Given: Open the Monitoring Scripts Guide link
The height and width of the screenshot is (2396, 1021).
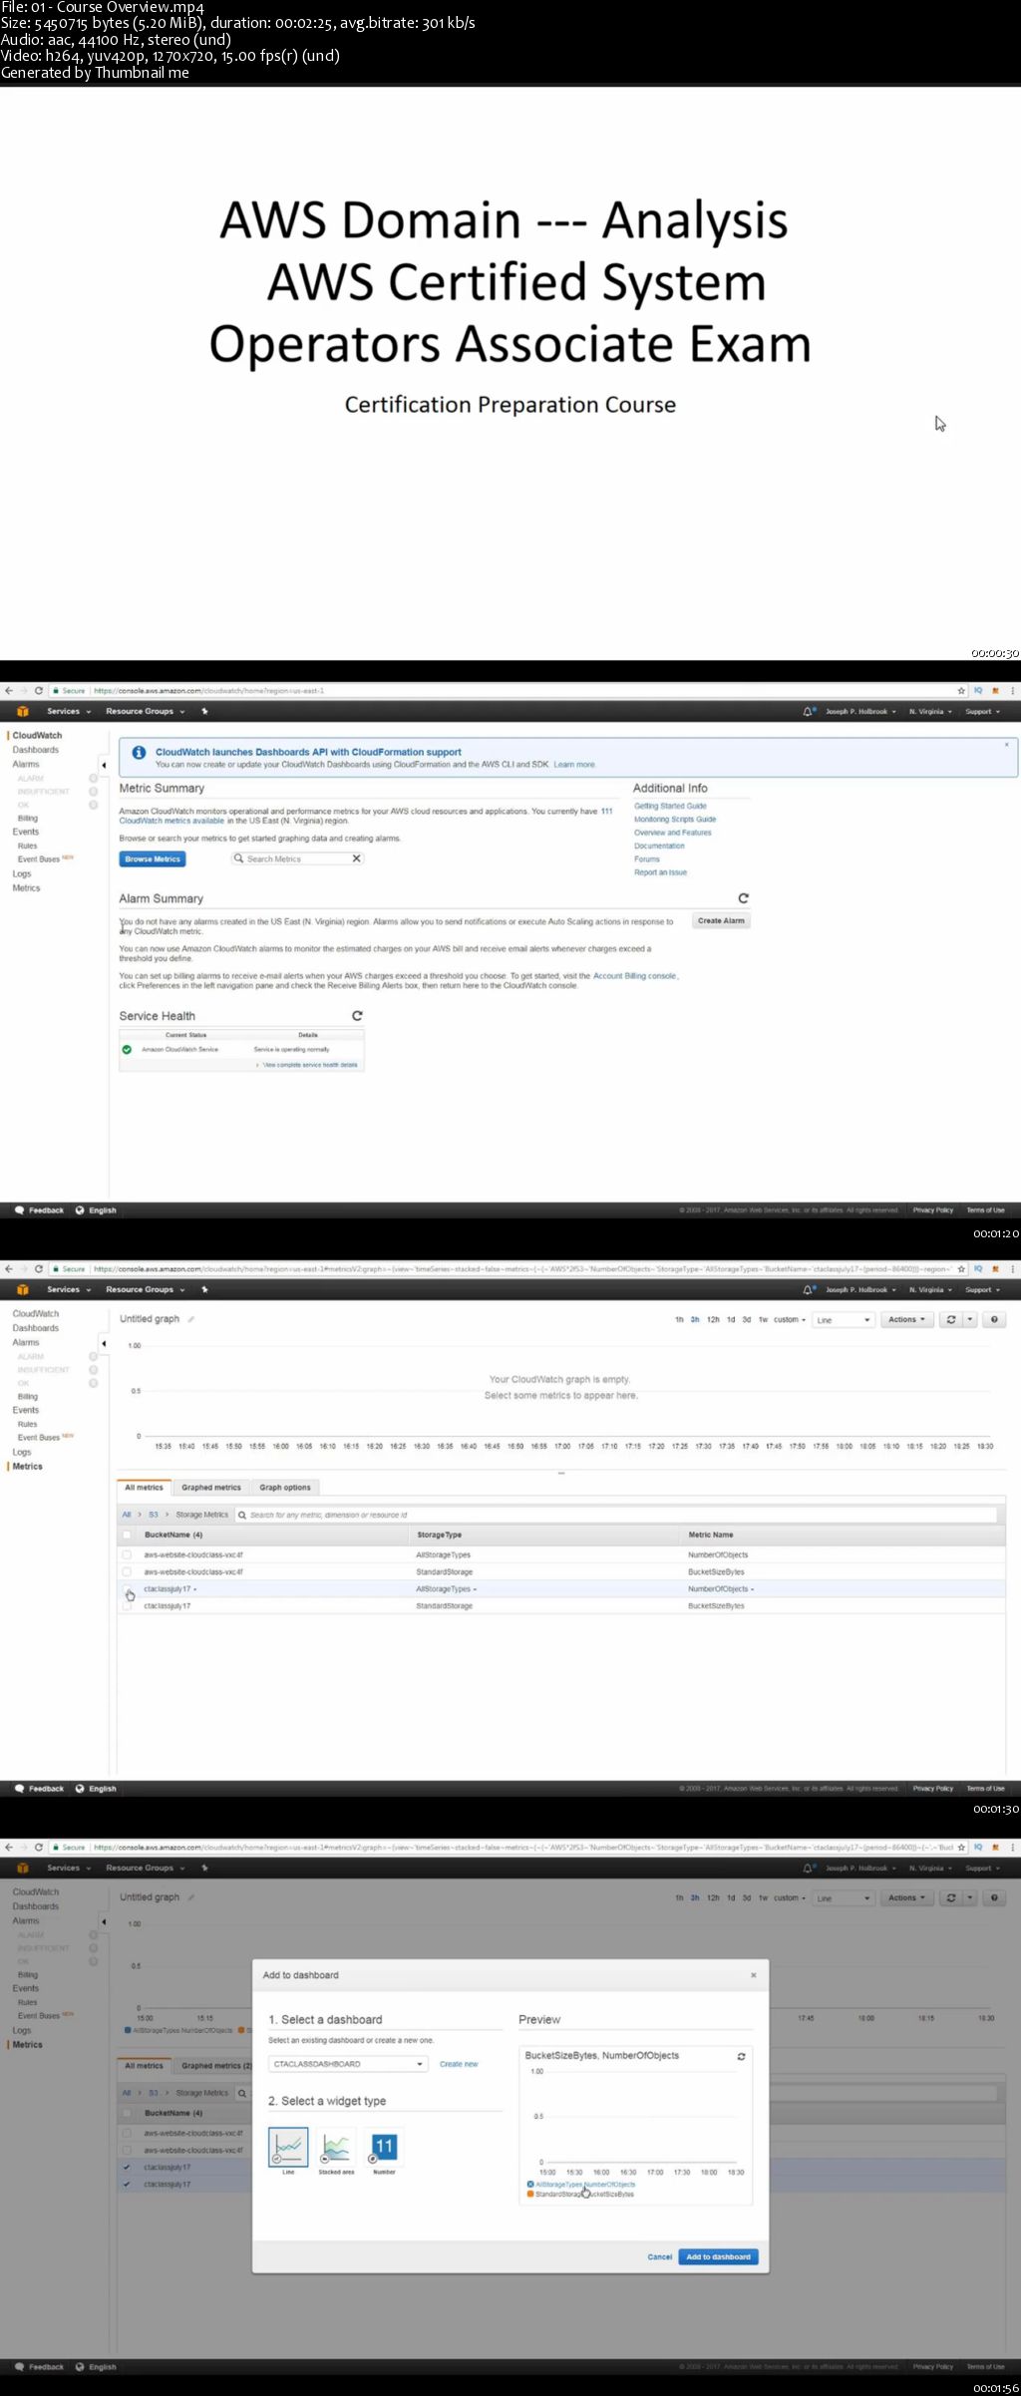Looking at the screenshot, I should pos(675,819).
